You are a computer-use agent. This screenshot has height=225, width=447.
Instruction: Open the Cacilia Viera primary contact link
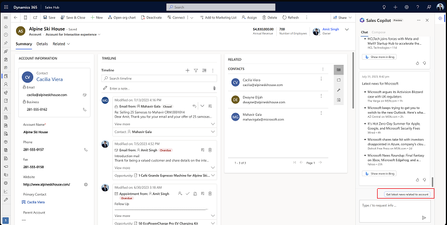[x=36, y=202]
